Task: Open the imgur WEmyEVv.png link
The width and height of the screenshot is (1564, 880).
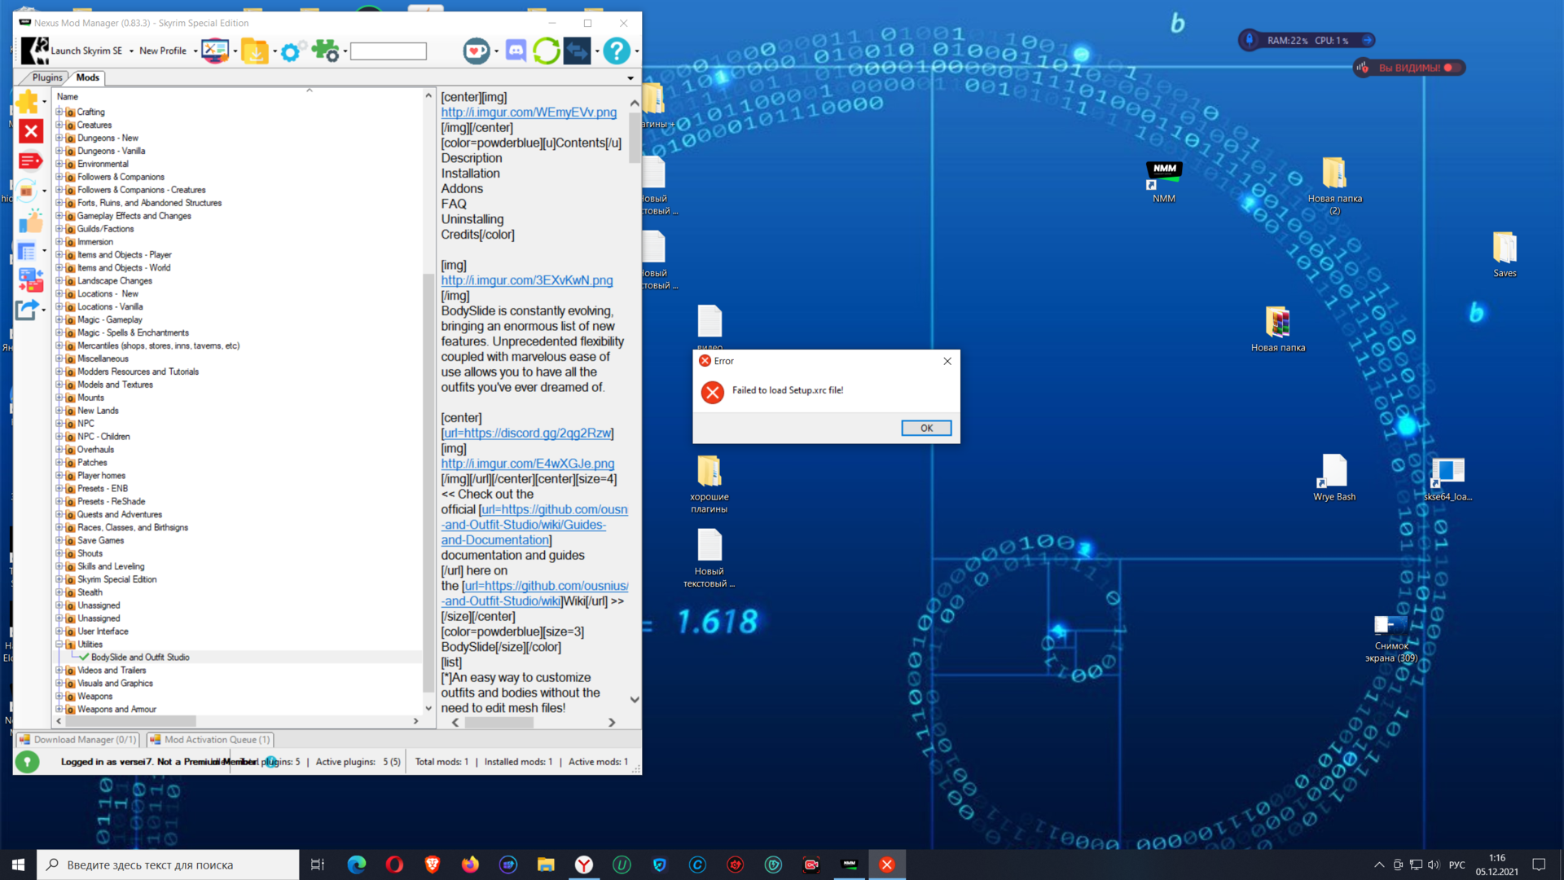Action: (x=529, y=112)
